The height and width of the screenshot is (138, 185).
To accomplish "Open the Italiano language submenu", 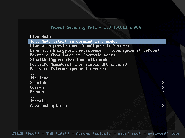I will pyautogui.click(x=39, y=78).
